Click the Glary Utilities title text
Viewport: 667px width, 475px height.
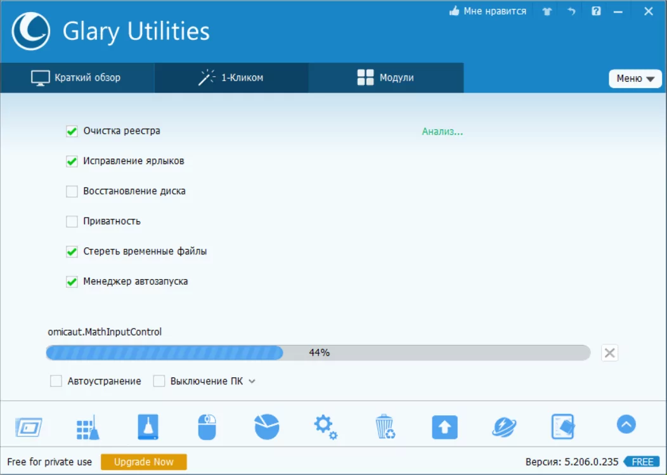136,32
